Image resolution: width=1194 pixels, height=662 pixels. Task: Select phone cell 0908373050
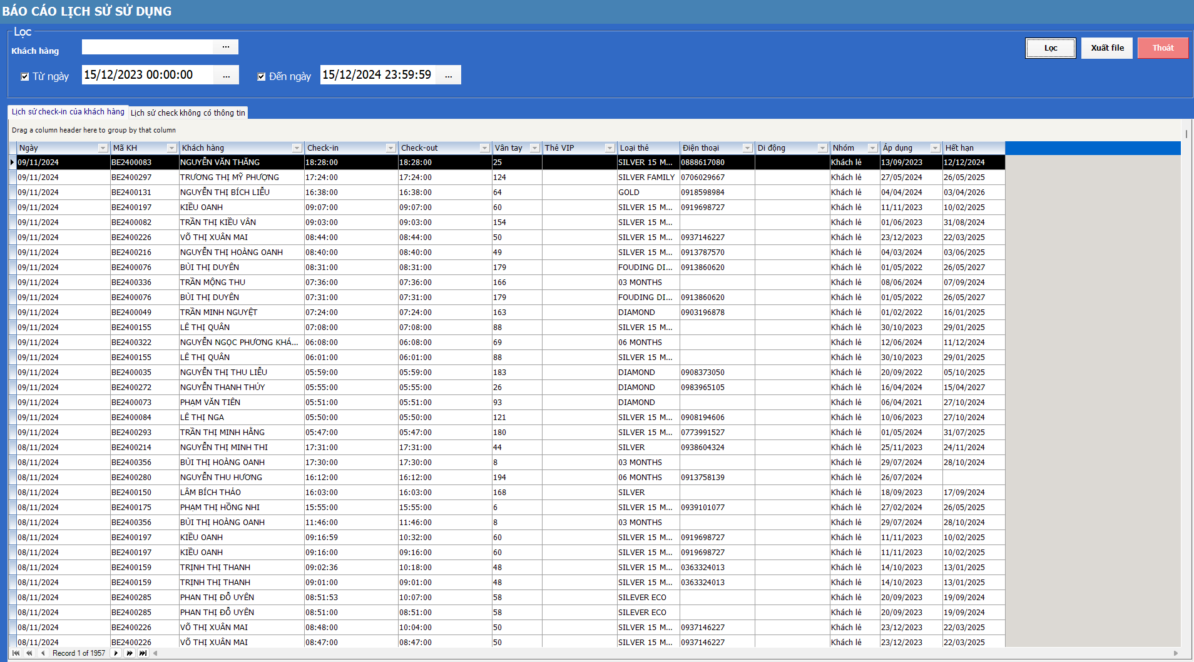pyautogui.click(x=717, y=373)
